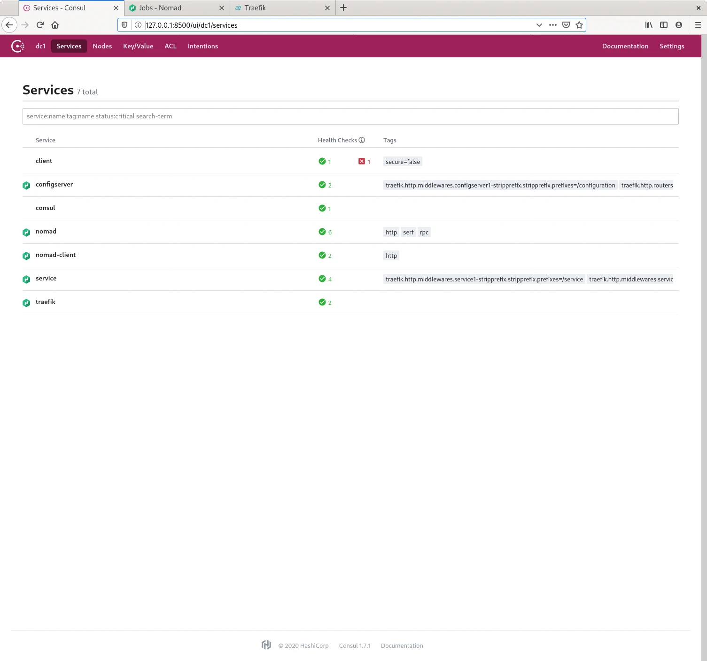Click the services search filter field
The width and height of the screenshot is (707, 661).
pos(350,116)
